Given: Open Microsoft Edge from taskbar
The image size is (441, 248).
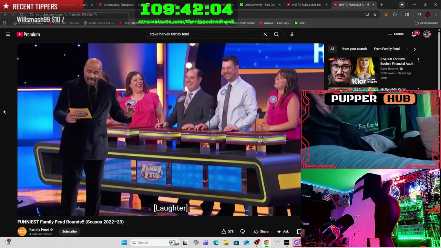Looking at the screenshot, I should [216, 242].
